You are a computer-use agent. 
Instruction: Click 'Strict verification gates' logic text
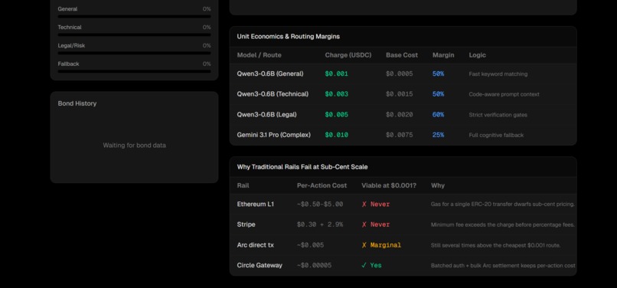[x=498, y=115]
